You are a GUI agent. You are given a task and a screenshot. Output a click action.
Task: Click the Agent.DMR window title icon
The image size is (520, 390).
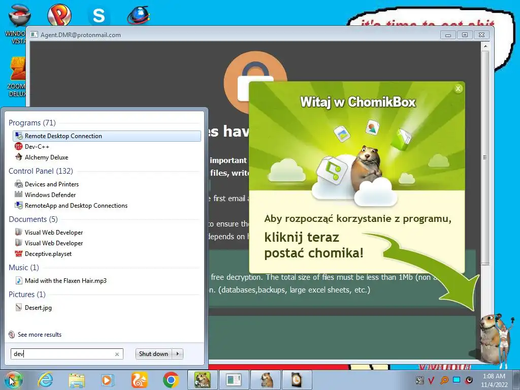coord(34,35)
